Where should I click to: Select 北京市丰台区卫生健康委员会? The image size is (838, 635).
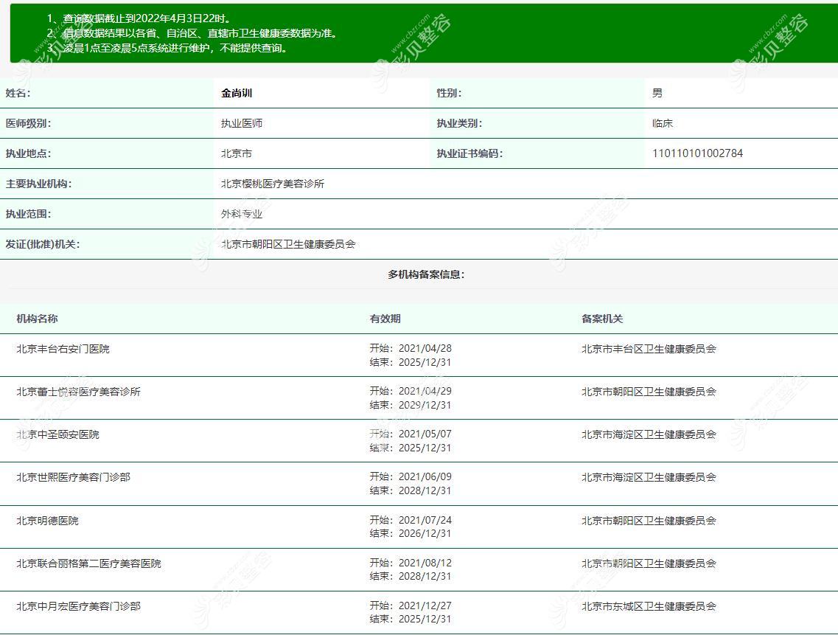pyautogui.click(x=649, y=349)
